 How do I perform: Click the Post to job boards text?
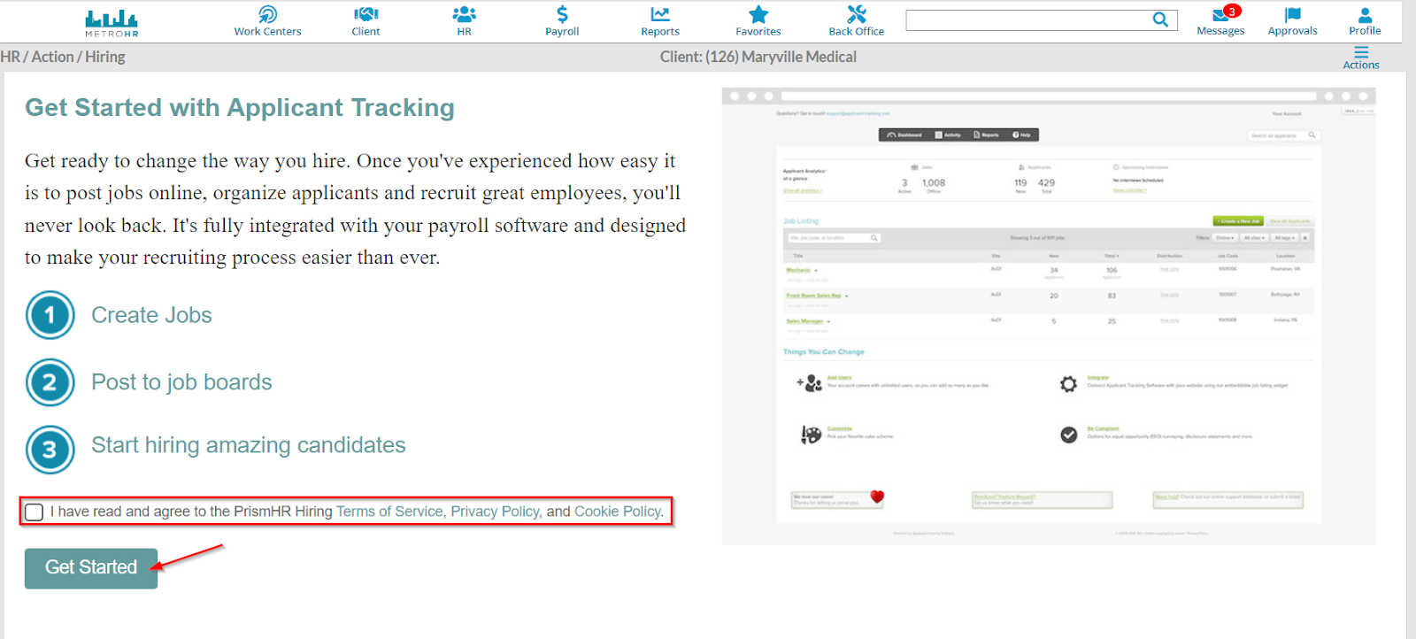pyautogui.click(x=181, y=382)
